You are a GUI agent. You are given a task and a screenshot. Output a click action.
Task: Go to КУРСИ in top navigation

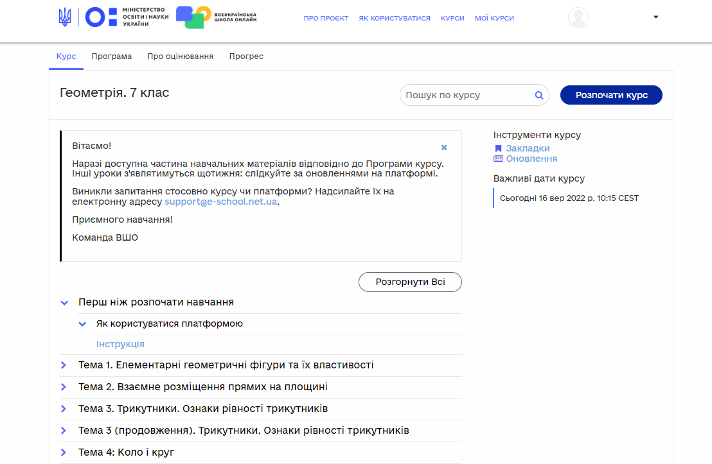pos(453,18)
